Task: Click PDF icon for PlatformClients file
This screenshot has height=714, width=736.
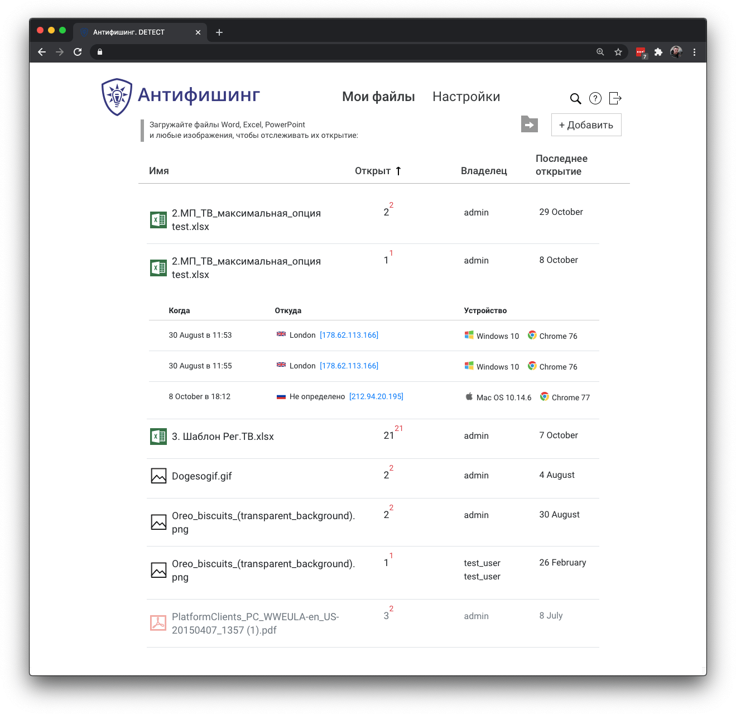Action: (x=158, y=623)
